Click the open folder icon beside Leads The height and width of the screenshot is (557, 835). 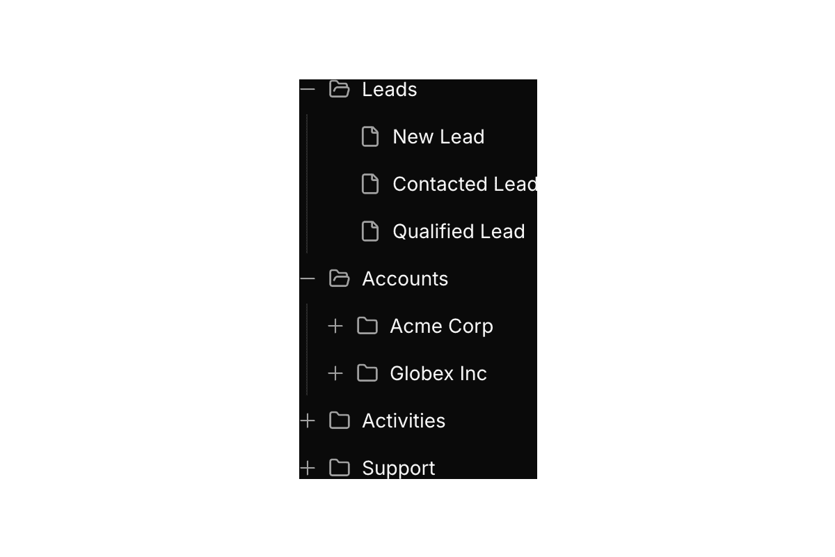tap(339, 89)
